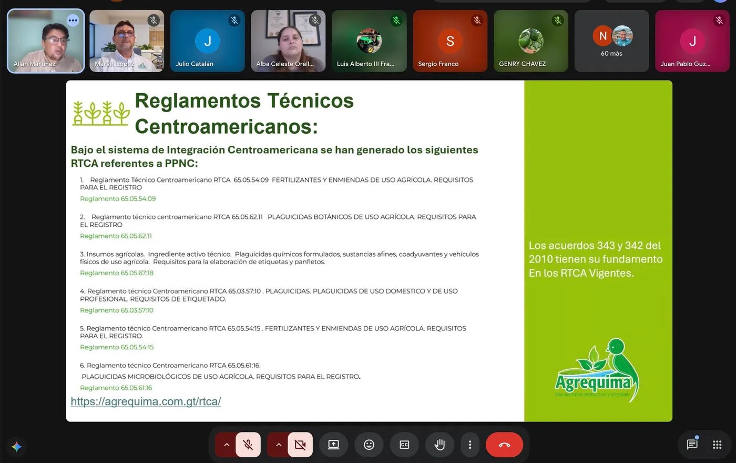Raise your hand

click(x=439, y=445)
